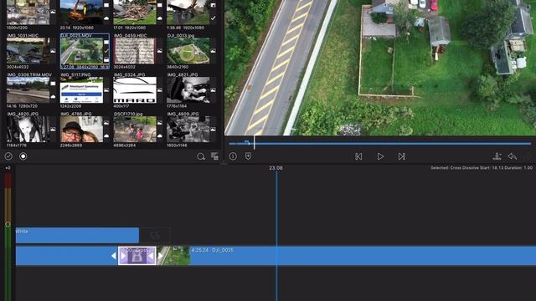This screenshot has height=301, width=536.
Task: Select the IMG_0324.JPG MARO logo thumbnail
Action: tap(135, 90)
